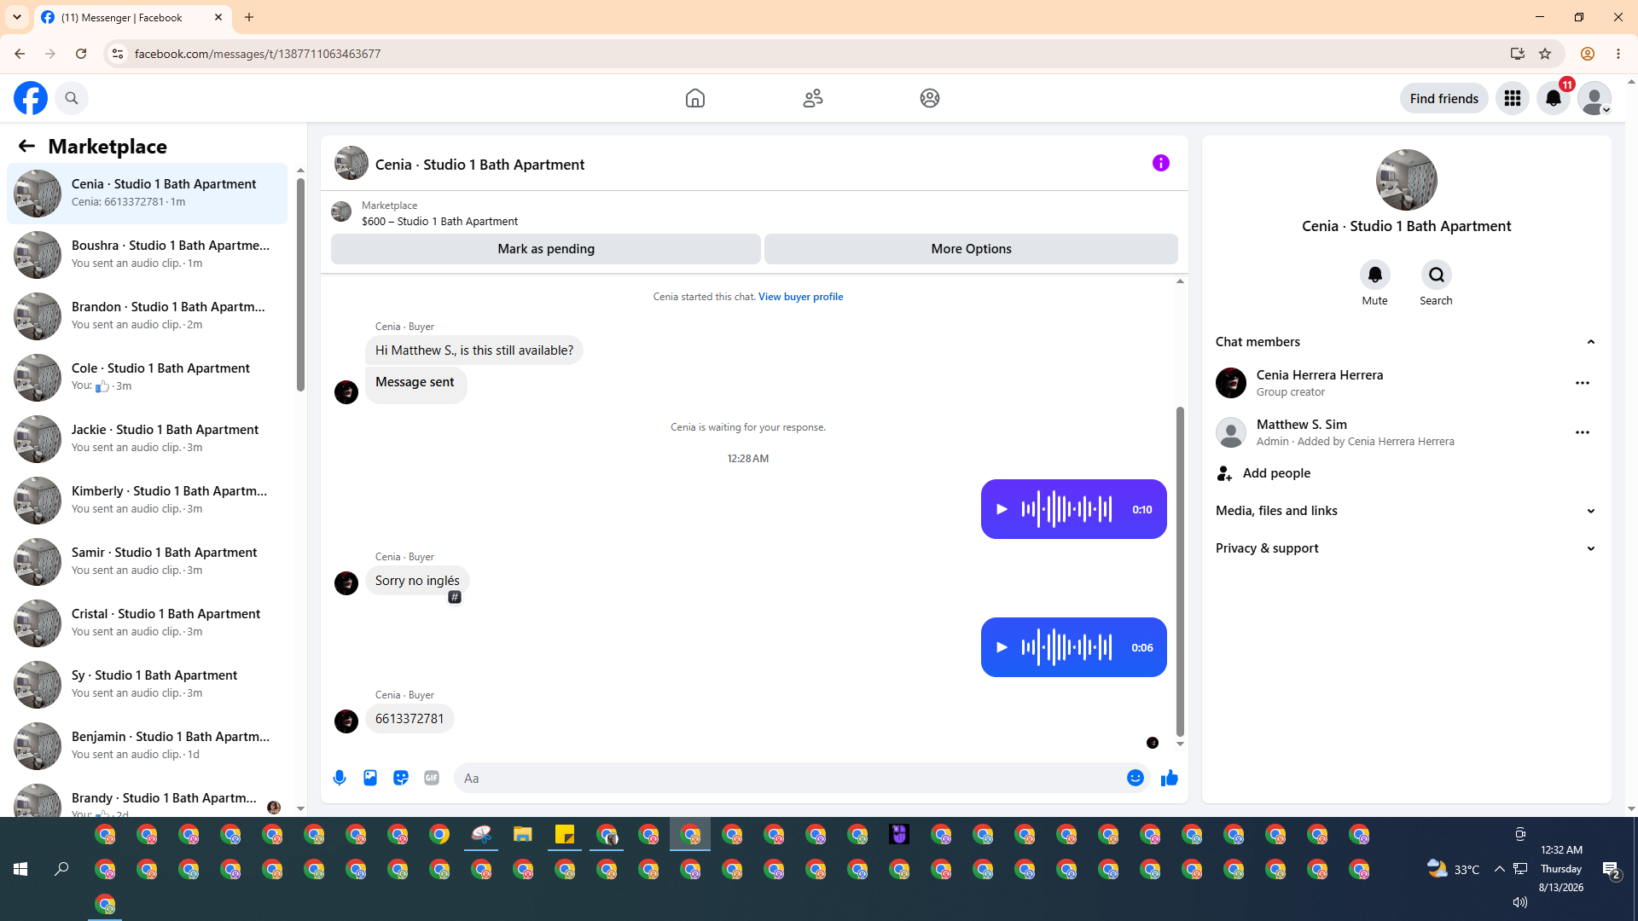
Task: Go back from Marketplace using arrow
Action: [x=26, y=146]
